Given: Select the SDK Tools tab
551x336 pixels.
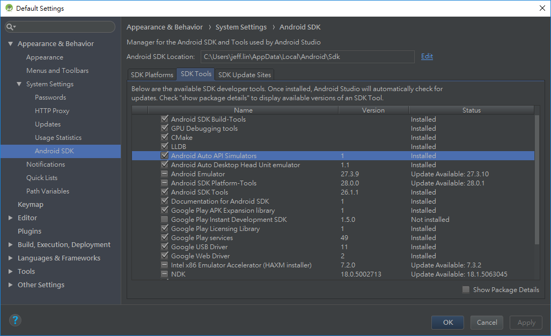Looking at the screenshot, I should (x=196, y=74).
